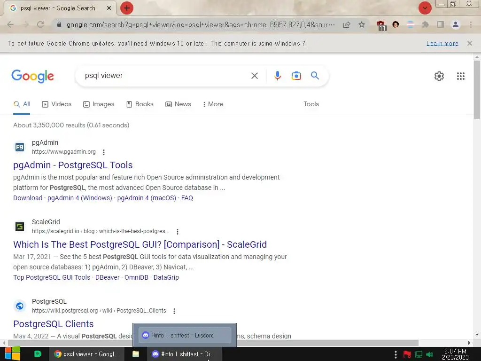Click the striped flag extension icon

(411, 24)
